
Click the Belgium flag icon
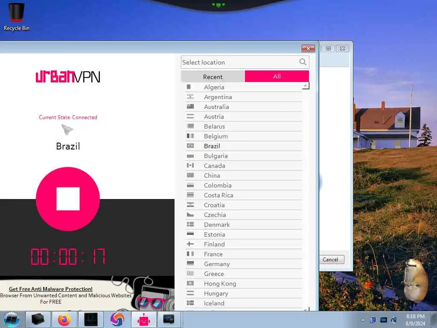(x=190, y=136)
